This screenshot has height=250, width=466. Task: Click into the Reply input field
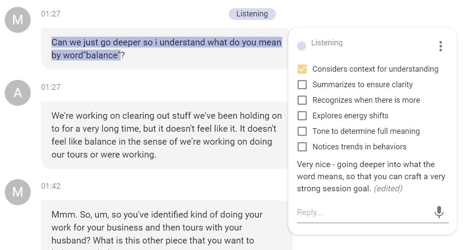(363, 212)
